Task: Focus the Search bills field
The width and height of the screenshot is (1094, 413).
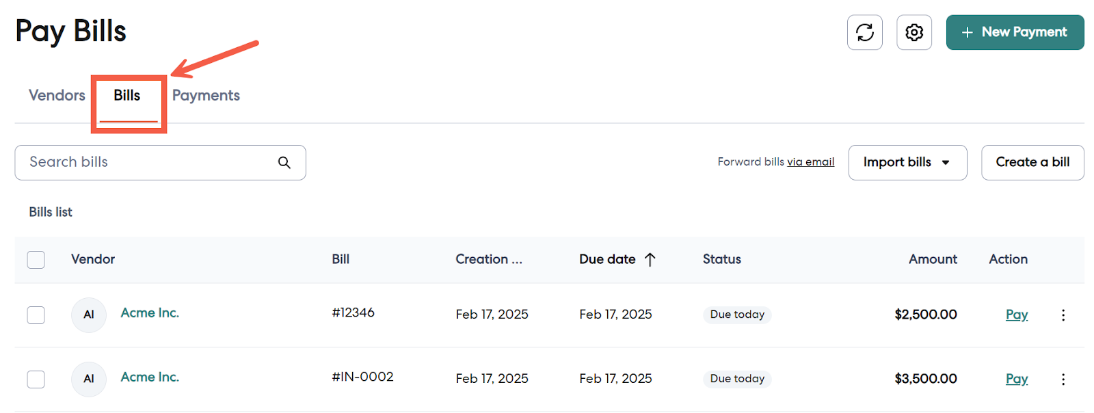Action: 147,163
